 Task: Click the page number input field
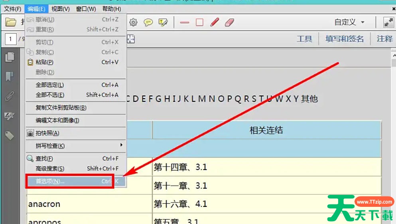pyautogui.click(x=10, y=39)
